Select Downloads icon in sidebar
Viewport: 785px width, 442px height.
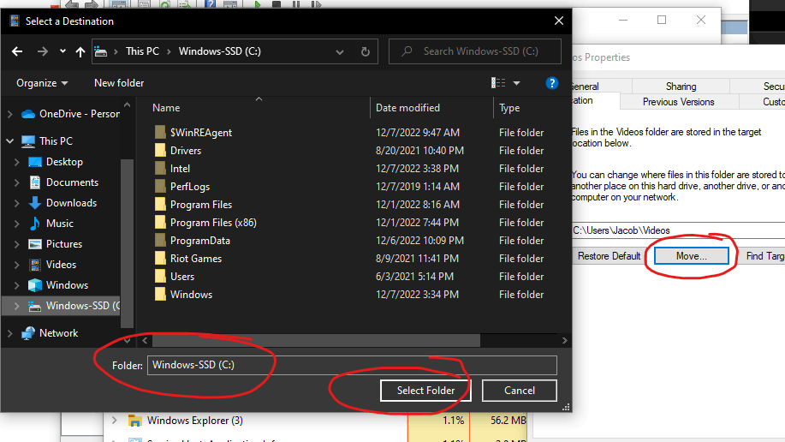[x=35, y=203]
